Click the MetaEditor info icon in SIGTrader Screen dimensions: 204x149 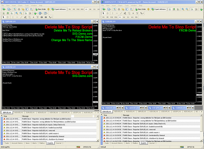48,9
